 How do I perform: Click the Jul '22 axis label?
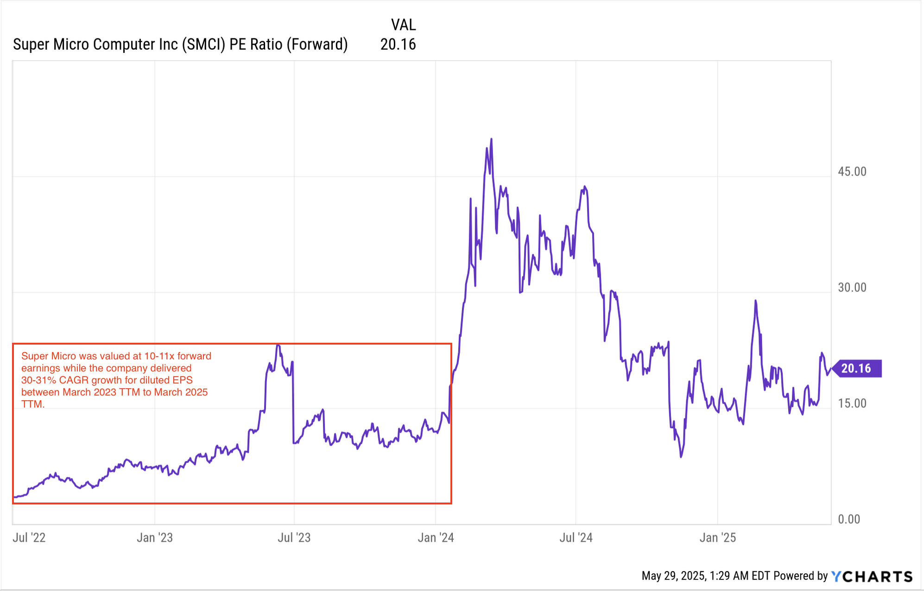click(x=29, y=537)
